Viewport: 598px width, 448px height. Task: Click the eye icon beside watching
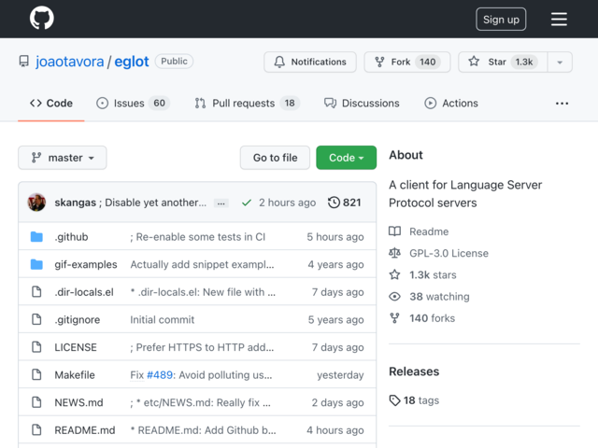coord(394,297)
